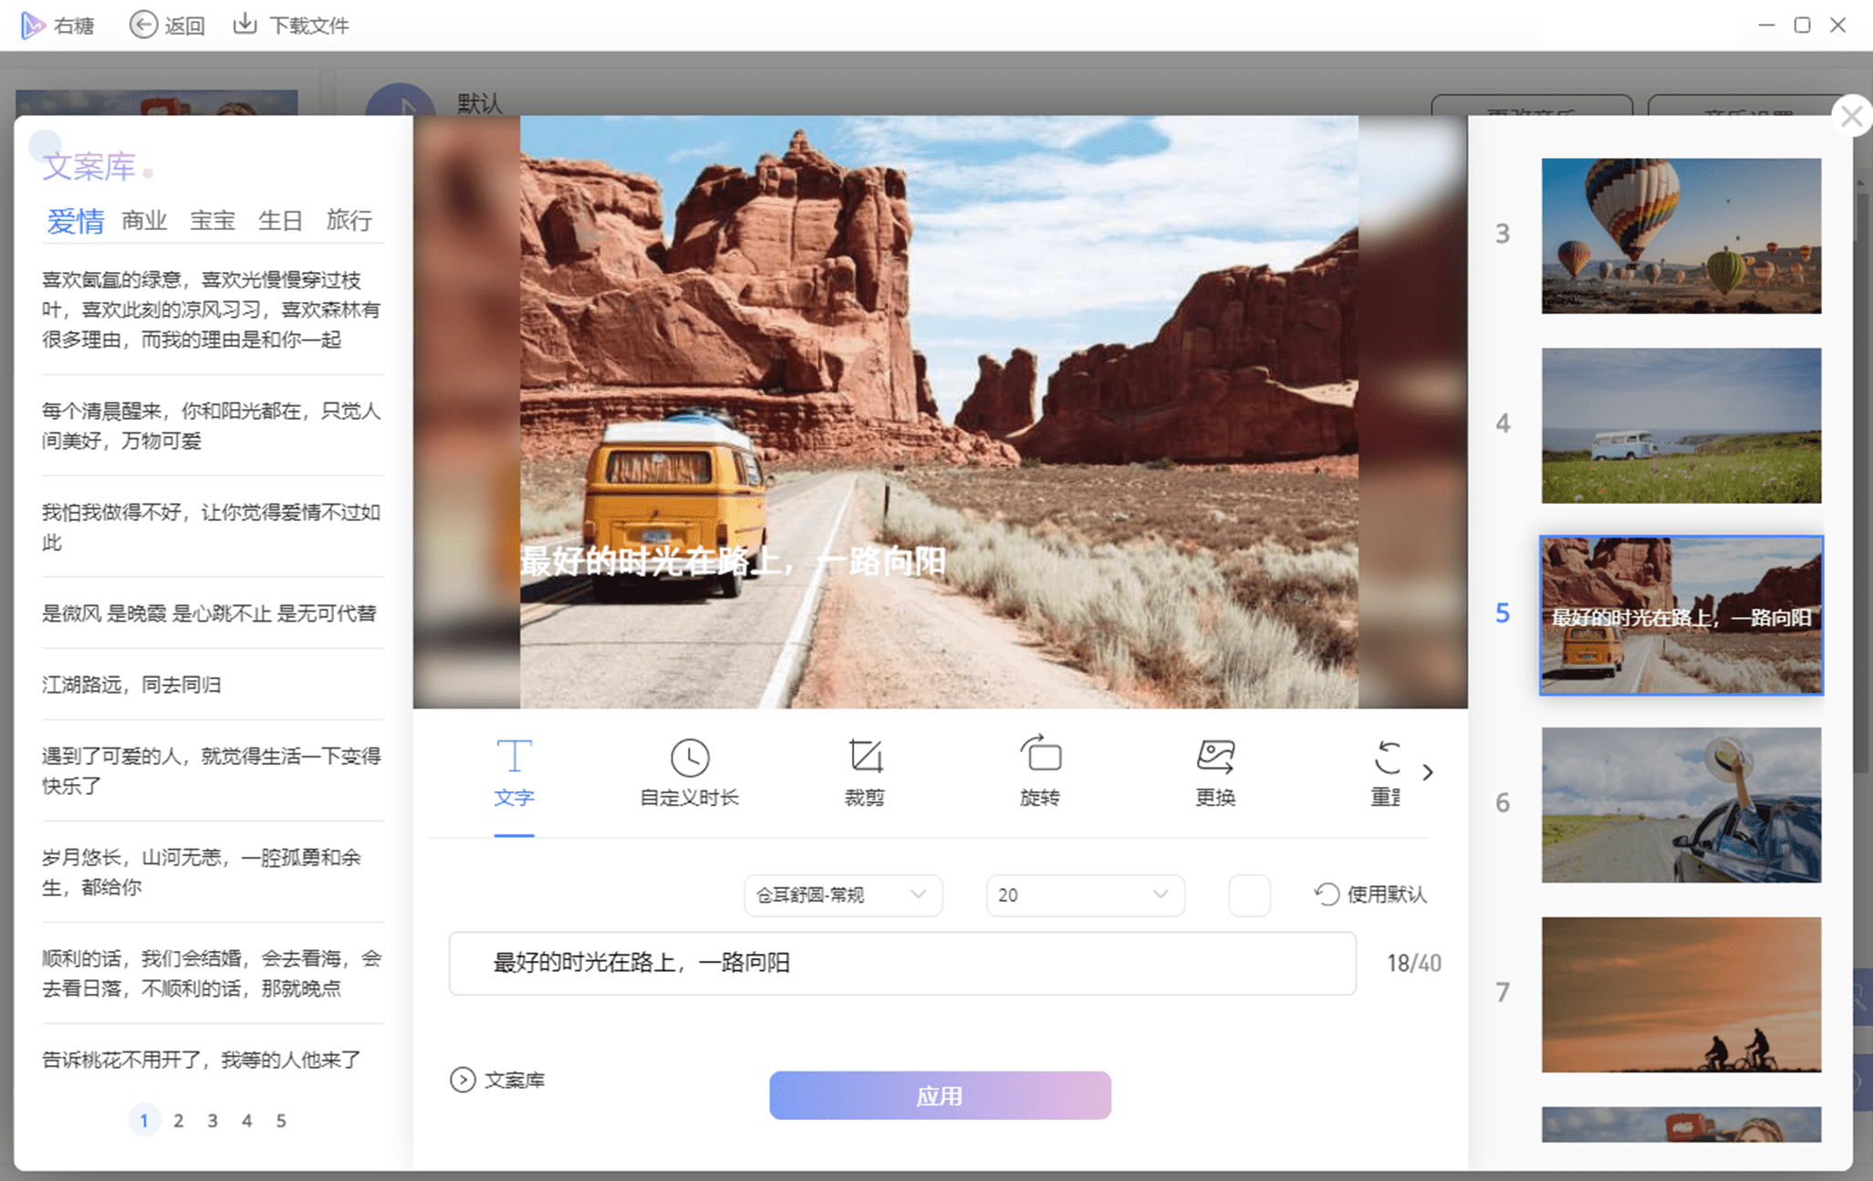Show more tools with the right chevron
The height and width of the screenshot is (1181, 1873).
coord(1428,772)
